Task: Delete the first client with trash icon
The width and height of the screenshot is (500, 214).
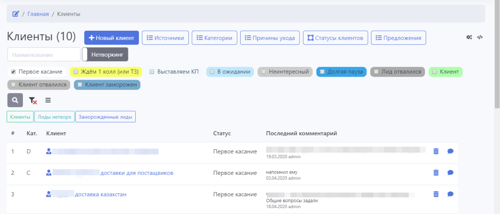Action: [436, 151]
